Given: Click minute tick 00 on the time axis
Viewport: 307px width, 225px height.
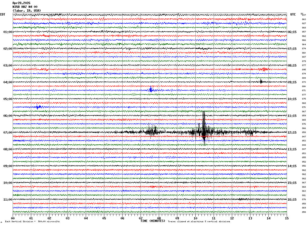Looking at the screenshot, I should pyautogui.click(x=13, y=218).
